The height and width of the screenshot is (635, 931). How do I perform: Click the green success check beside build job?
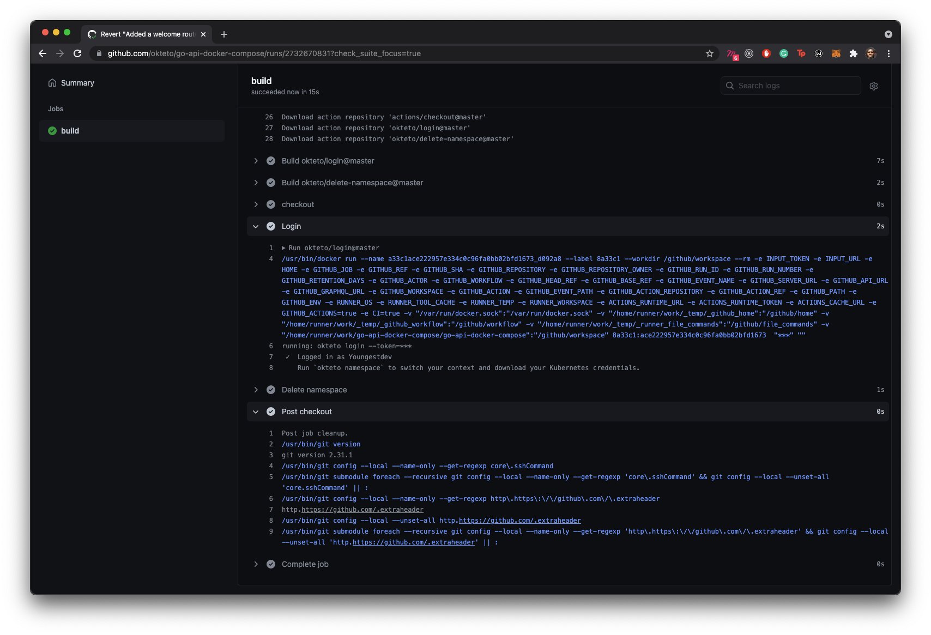point(52,131)
